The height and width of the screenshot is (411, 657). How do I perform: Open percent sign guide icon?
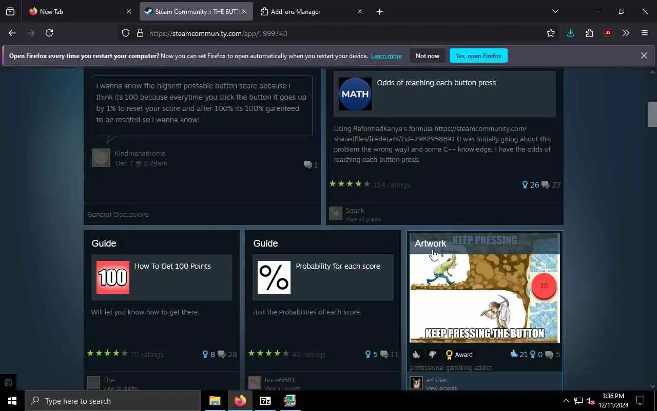pos(274,277)
